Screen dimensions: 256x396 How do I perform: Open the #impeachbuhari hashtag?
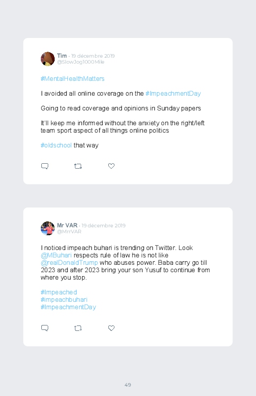point(64,299)
